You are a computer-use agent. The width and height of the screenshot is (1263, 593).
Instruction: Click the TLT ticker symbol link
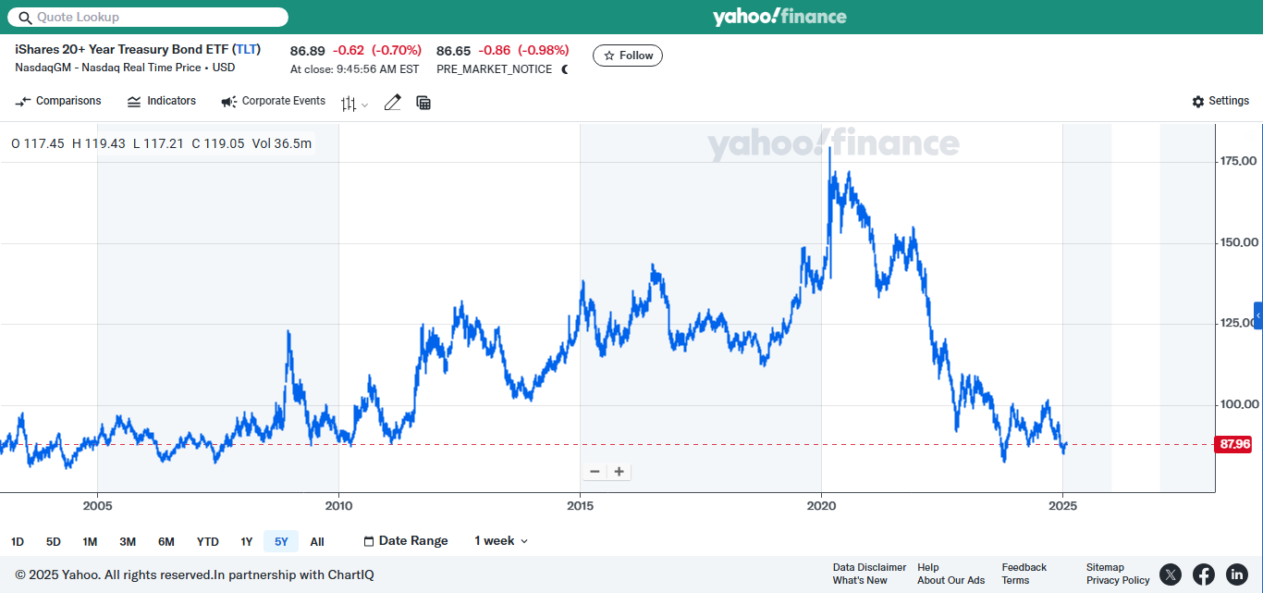247,50
